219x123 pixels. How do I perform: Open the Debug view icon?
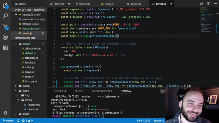tap(5, 37)
